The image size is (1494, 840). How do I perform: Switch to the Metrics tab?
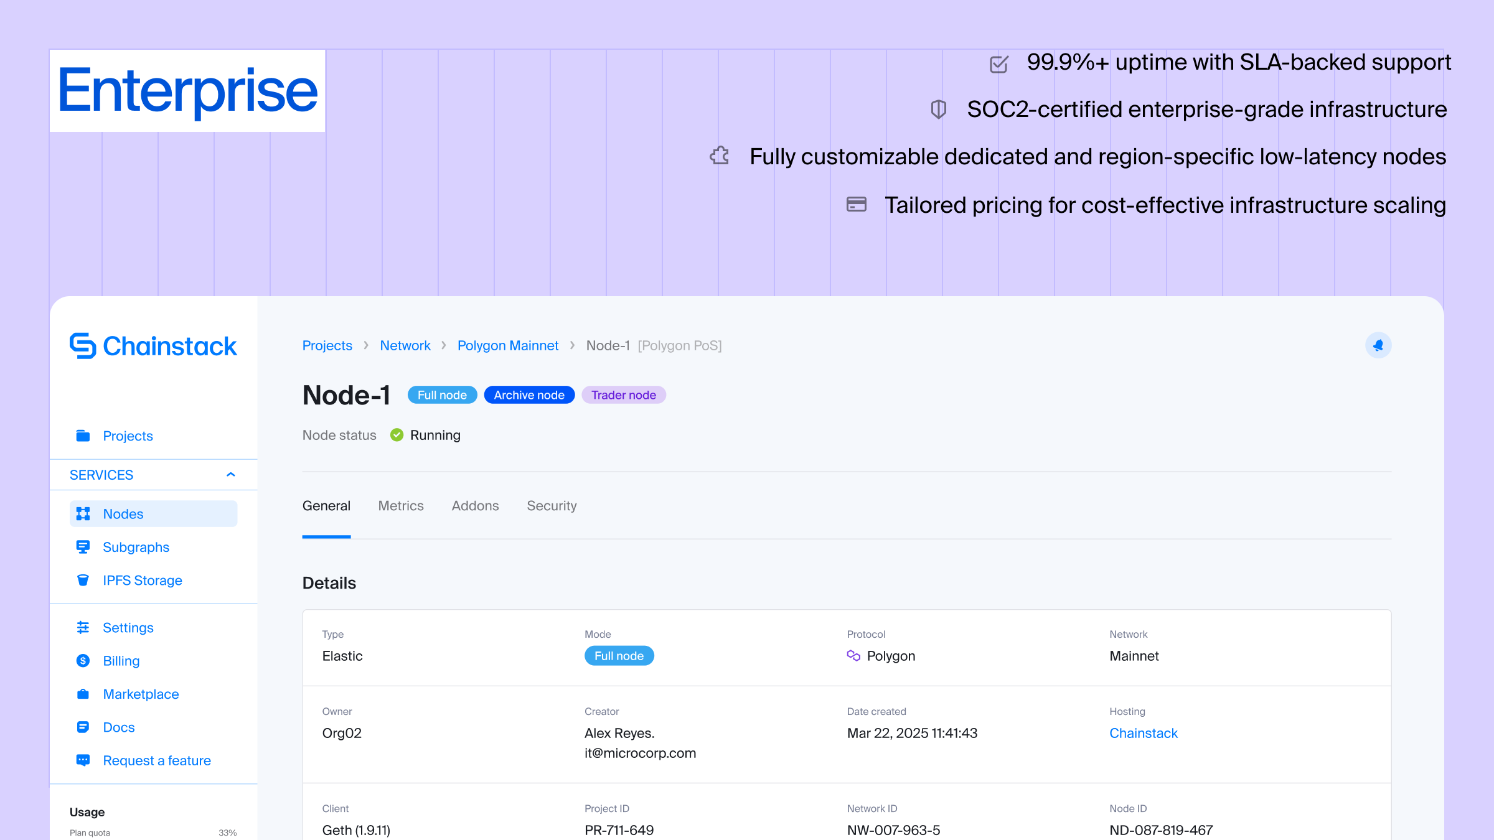point(401,506)
